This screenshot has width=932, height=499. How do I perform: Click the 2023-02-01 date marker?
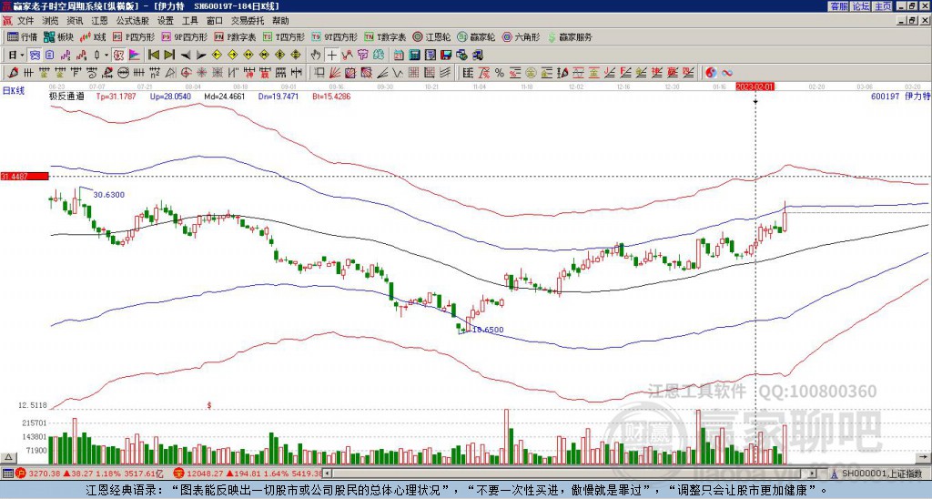(755, 87)
